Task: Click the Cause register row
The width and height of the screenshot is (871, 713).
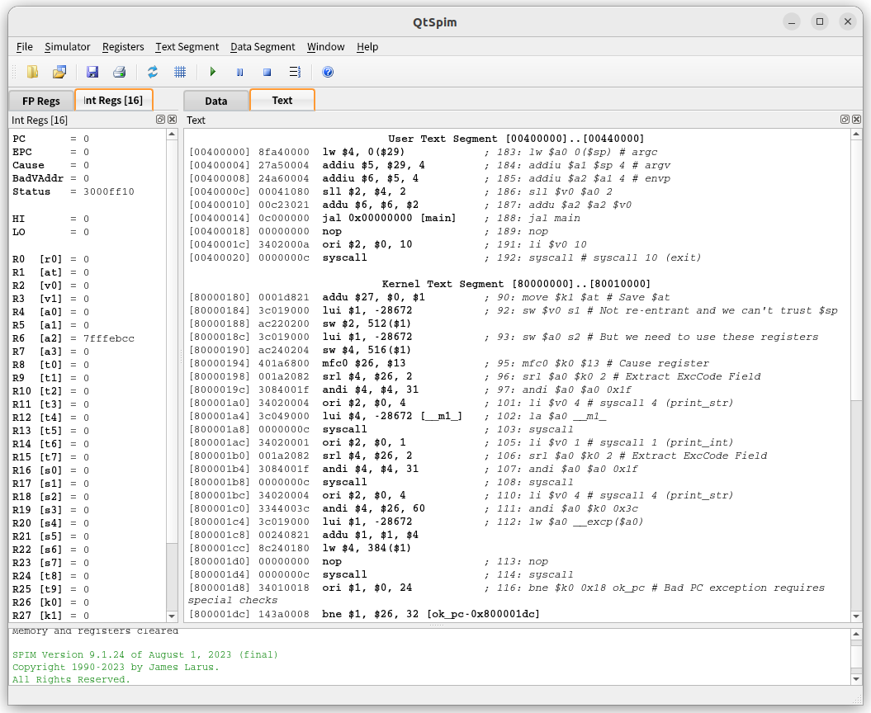Action: (x=50, y=166)
